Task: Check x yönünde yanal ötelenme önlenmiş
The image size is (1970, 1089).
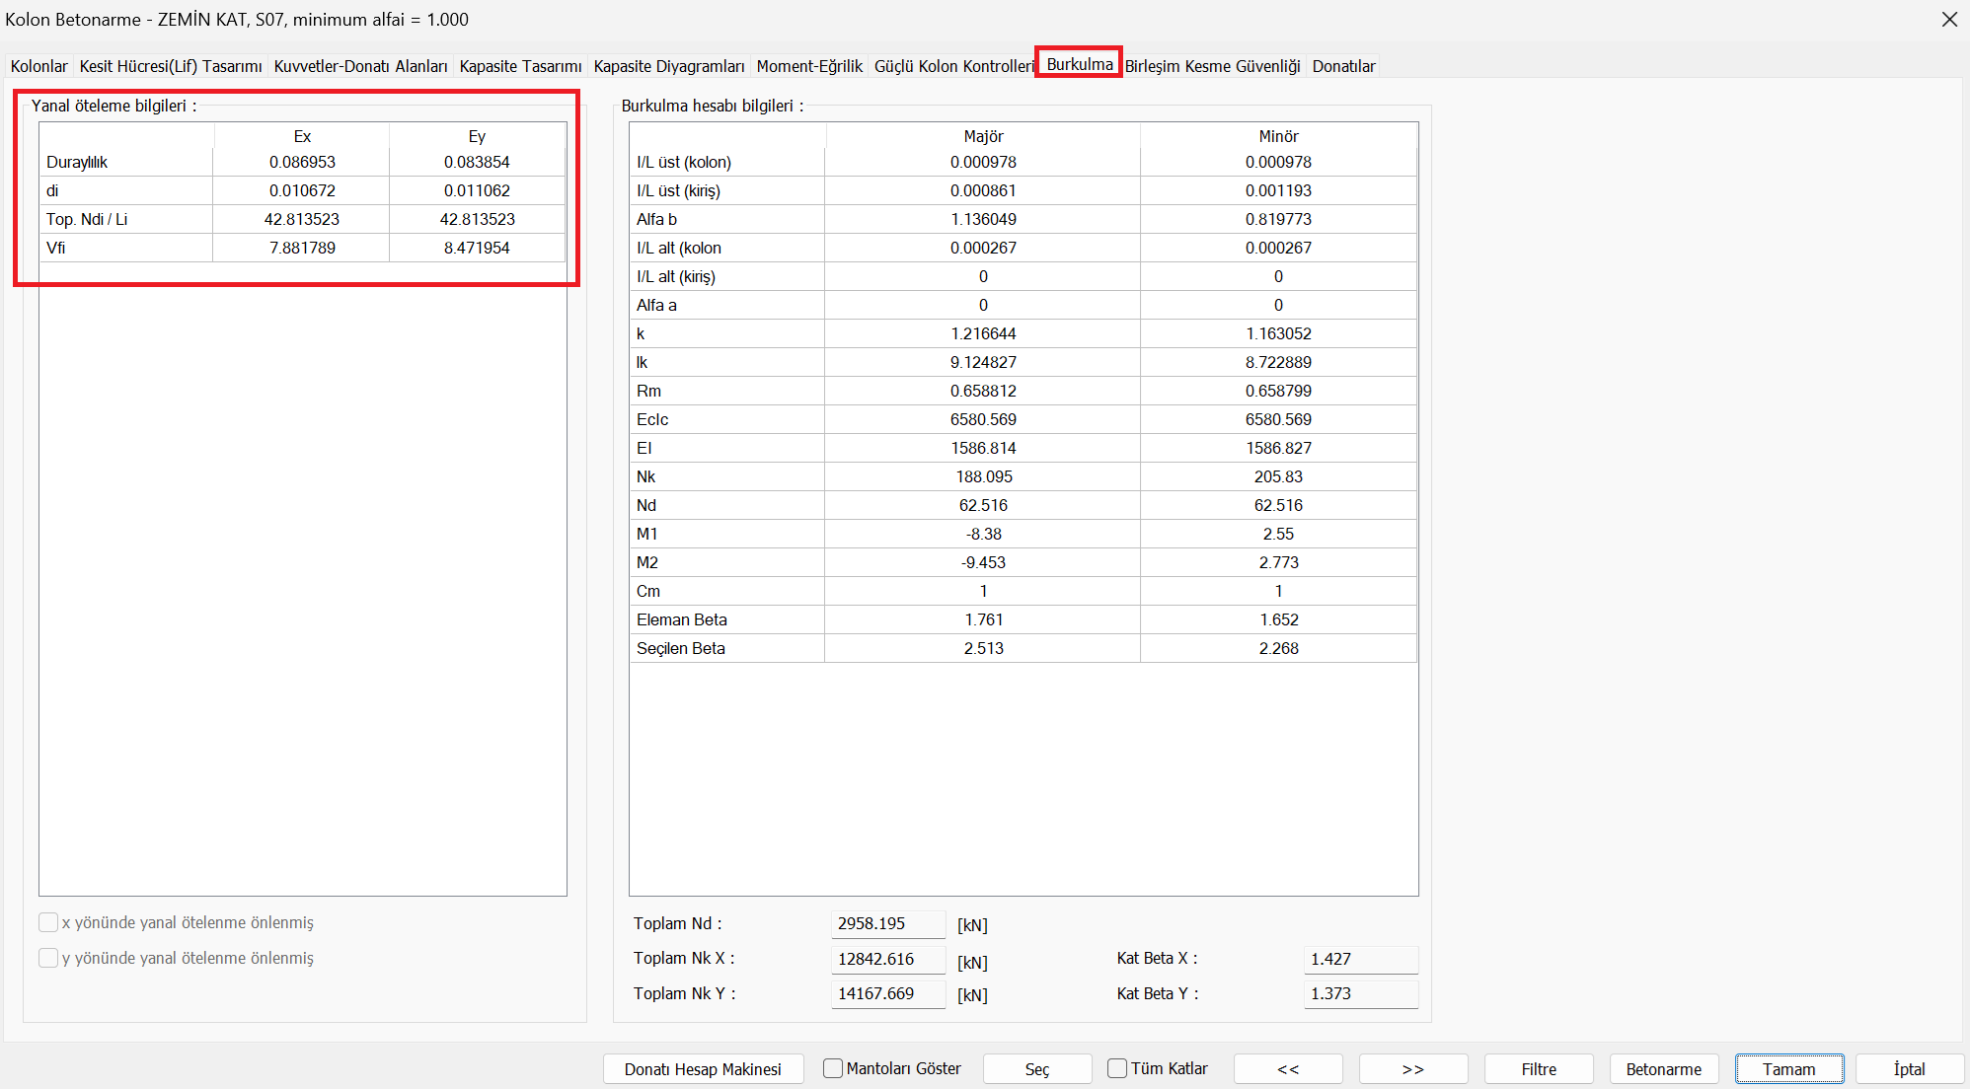Action: pyautogui.click(x=48, y=922)
